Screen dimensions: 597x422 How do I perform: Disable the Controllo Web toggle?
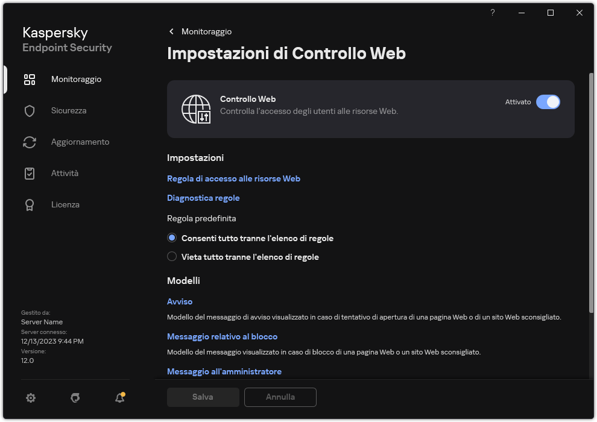point(549,102)
